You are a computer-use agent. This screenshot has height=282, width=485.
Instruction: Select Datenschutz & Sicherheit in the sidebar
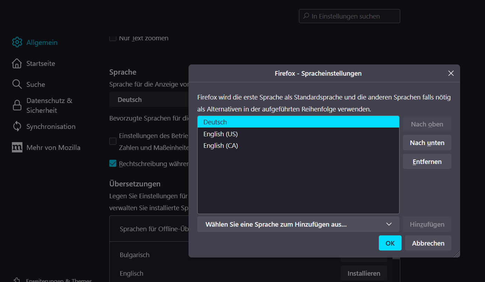point(42,105)
